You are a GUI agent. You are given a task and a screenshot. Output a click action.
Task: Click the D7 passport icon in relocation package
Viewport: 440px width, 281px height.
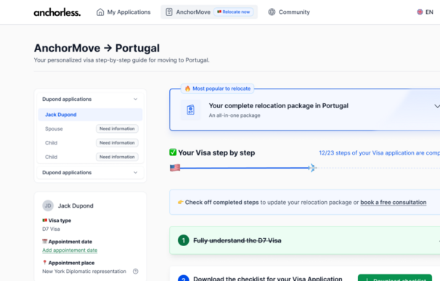(190, 110)
